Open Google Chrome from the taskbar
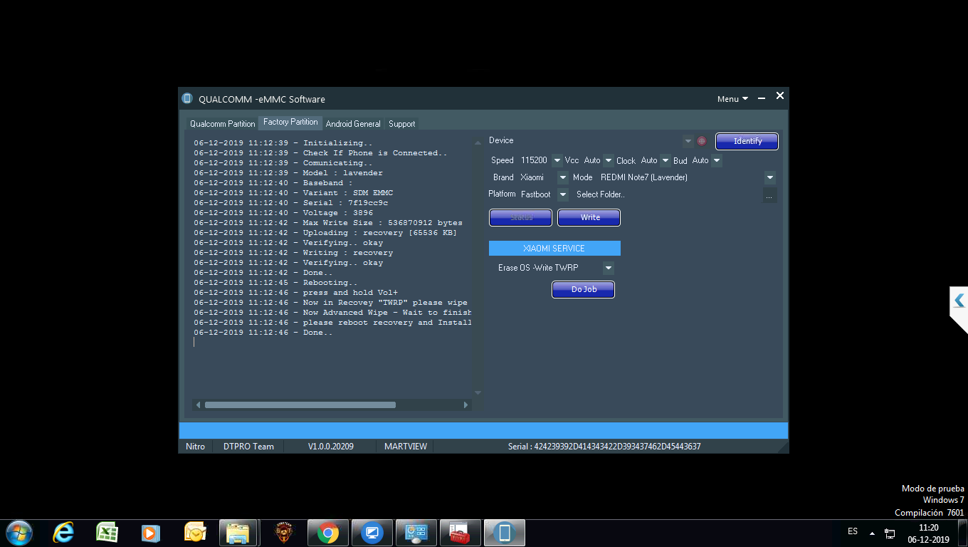 pyautogui.click(x=328, y=532)
